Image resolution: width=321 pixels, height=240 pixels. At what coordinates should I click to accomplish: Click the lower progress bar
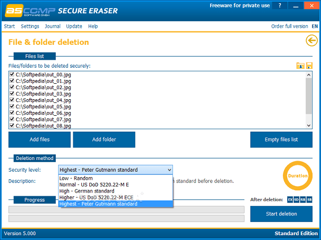tap(126, 218)
